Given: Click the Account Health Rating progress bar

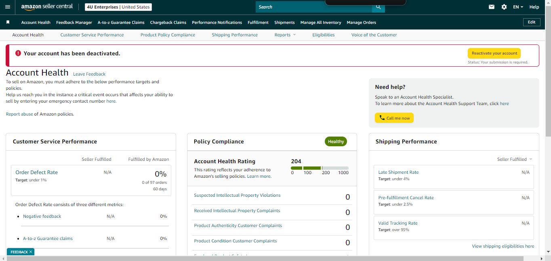Looking at the screenshot, I should click(x=320, y=168).
